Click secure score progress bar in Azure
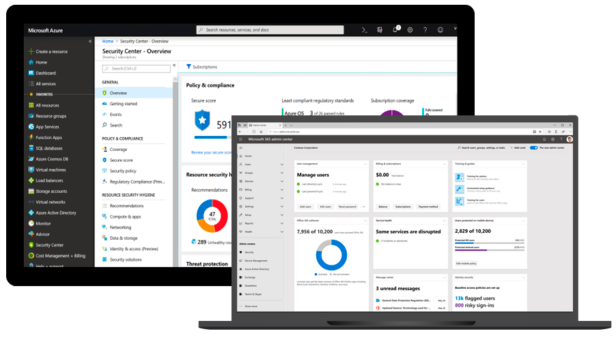Screen dimensions: 616x338 (213, 137)
